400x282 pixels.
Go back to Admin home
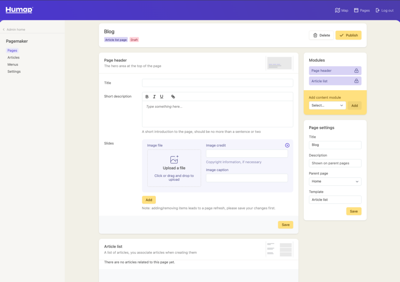14,30
